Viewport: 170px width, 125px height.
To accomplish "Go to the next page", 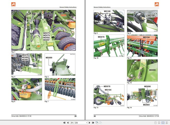I will [89, 123].
